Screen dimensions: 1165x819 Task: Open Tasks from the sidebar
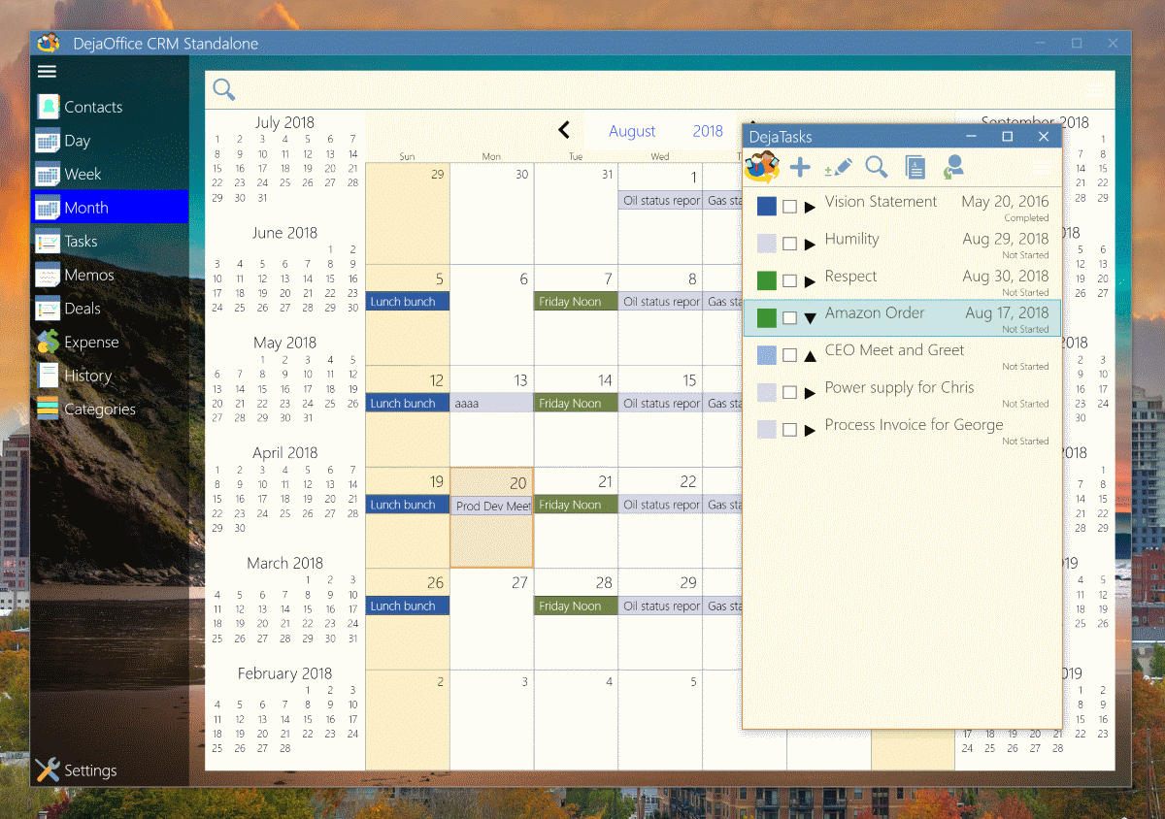110,242
